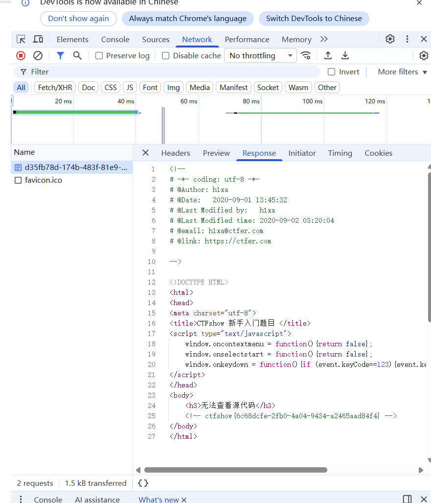Click the inspect element picker icon

(x=21, y=39)
